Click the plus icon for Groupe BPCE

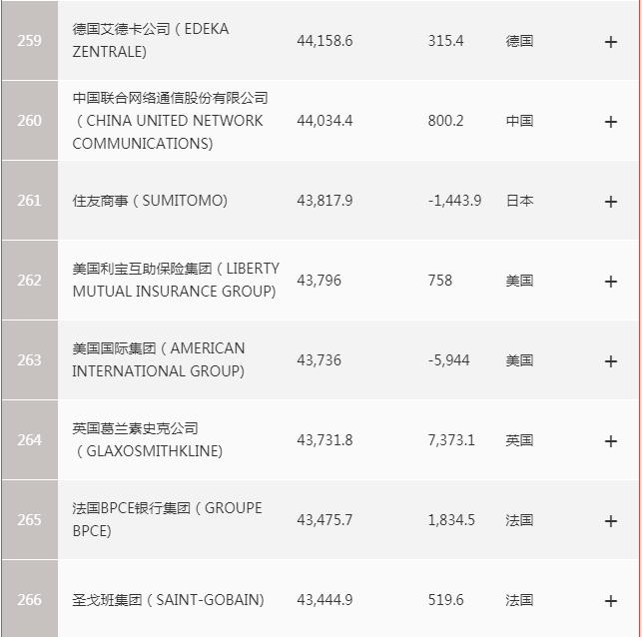[x=611, y=521]
